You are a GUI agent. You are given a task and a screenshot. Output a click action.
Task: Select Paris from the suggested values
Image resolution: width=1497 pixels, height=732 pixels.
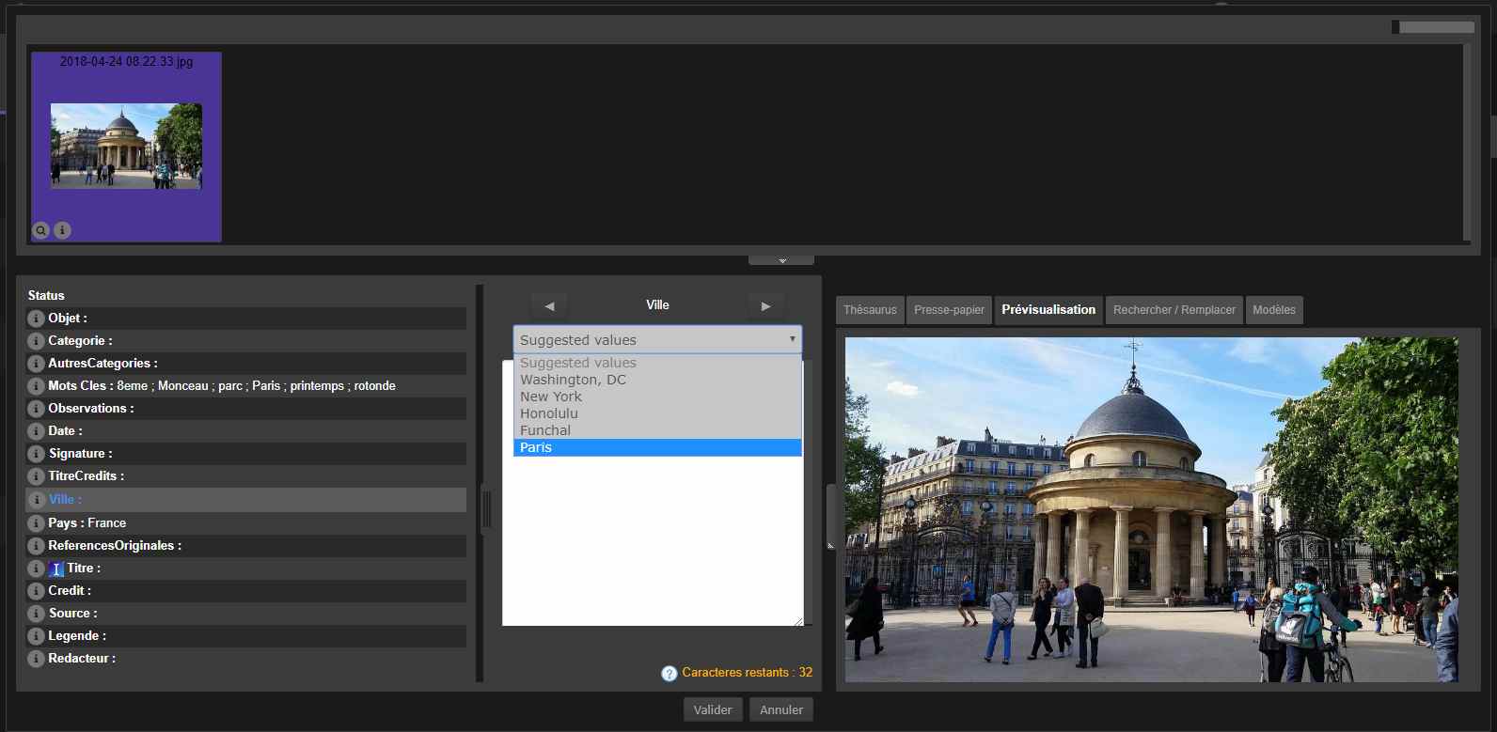pos(657,447)
